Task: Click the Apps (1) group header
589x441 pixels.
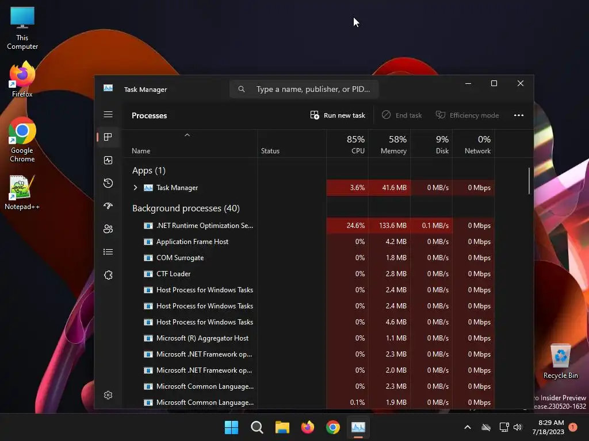Action: click(x=149, y=171)
